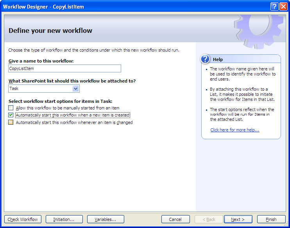Open the Variables... button

click(106, 219)
